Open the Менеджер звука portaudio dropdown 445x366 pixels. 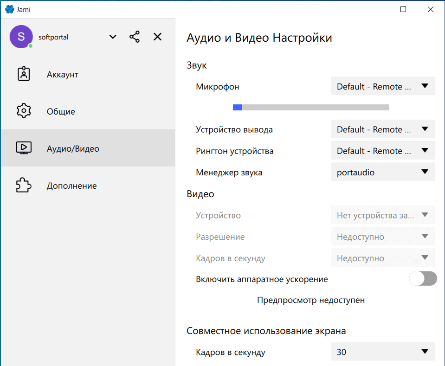(x=383, y=172)
